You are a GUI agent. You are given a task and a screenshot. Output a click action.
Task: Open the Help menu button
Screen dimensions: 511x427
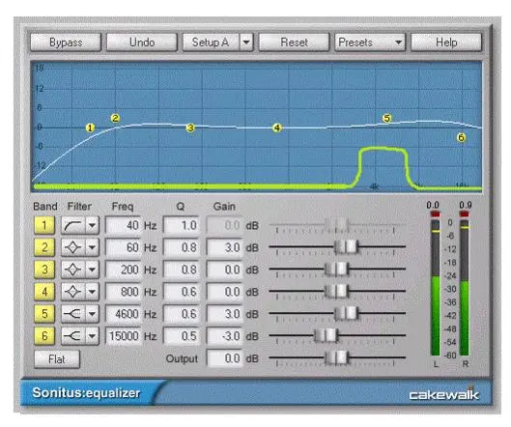[446, 43]
